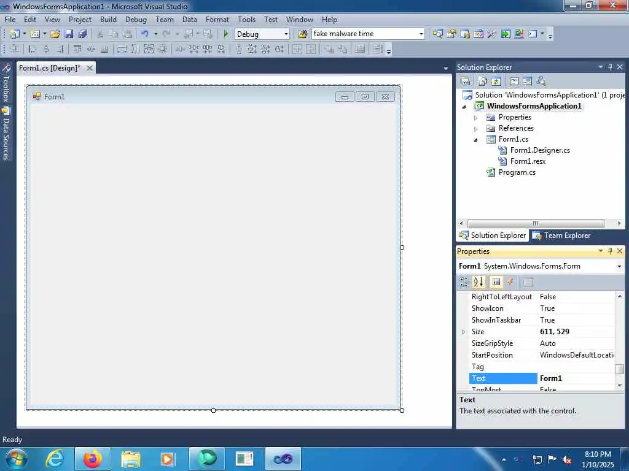The image size is (629, 471).
Task: Open the Undo history dropdown arrow
Action: click(x=155, y=34)
